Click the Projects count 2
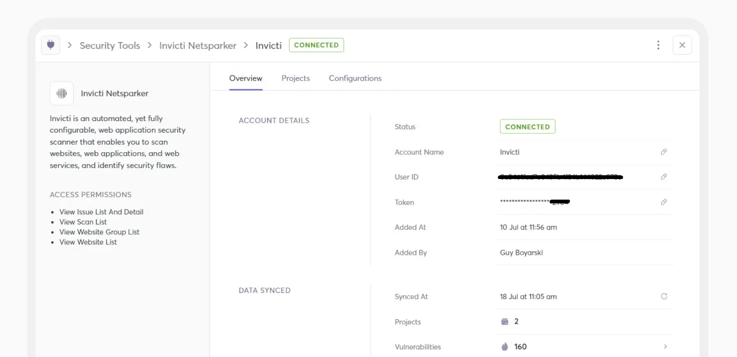 click(516, 322)
